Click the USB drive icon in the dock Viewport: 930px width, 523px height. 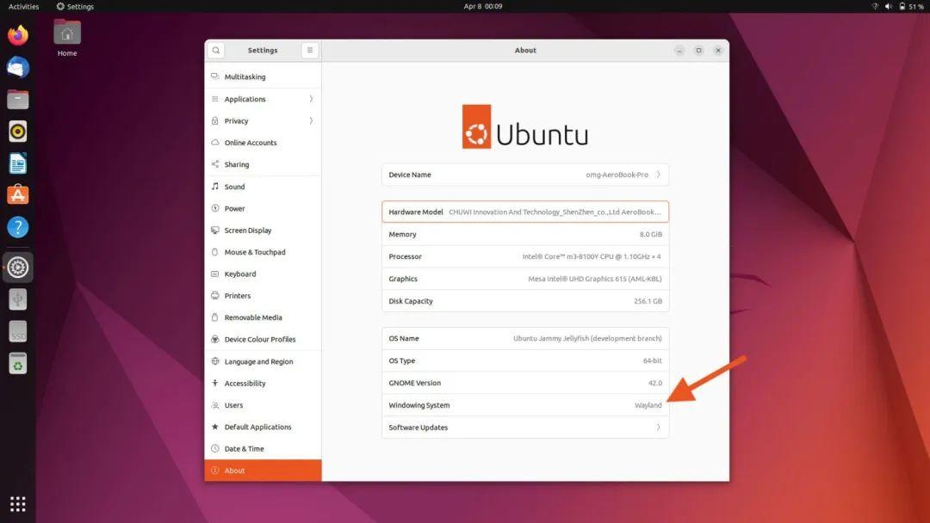[x=17, y=299]
